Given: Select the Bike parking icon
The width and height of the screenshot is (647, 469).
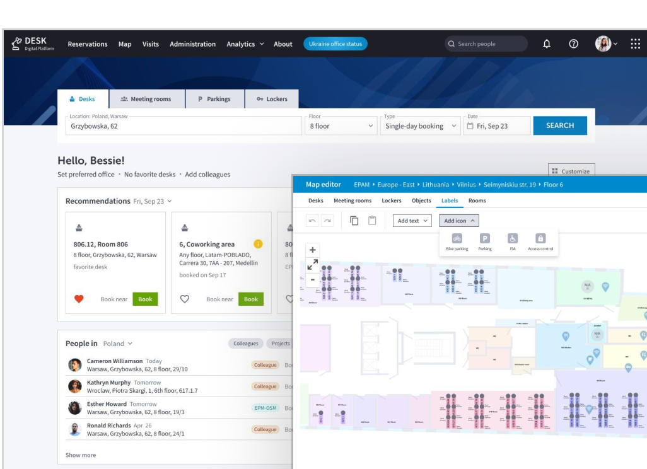Looking at the screenshot, I should coord(457,240).
